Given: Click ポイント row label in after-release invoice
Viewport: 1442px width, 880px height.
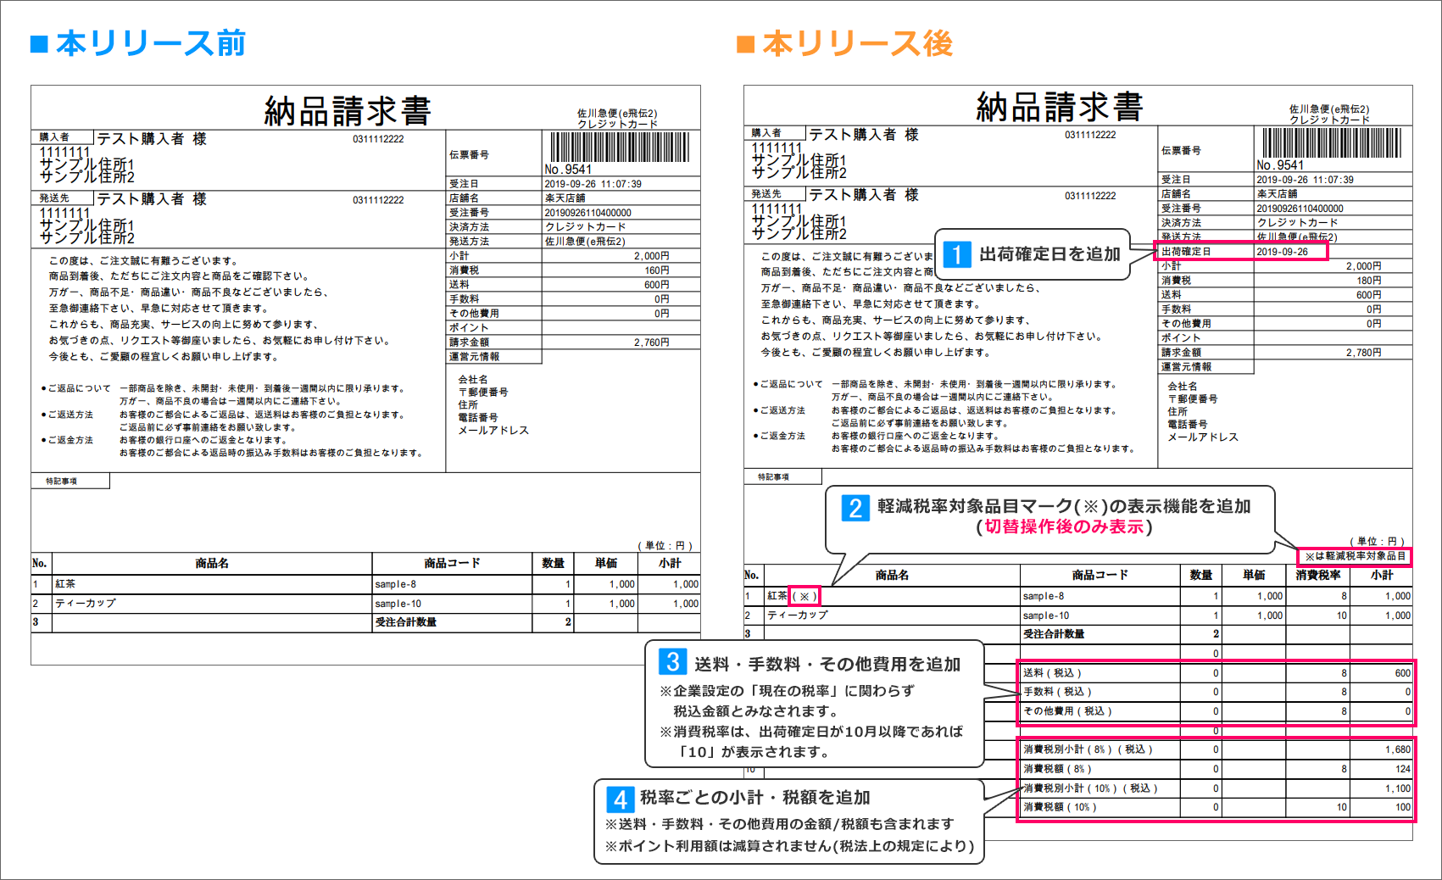Looking at the screenshot, I should (x=1181, y=338).
